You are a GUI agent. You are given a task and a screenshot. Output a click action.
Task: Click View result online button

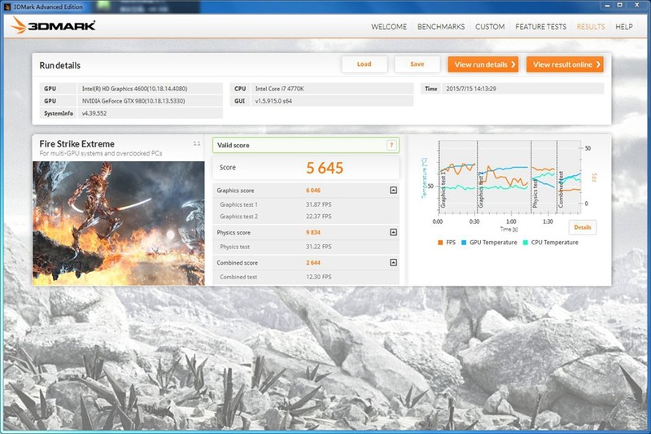pyautogui.click(x=565, y=64)
